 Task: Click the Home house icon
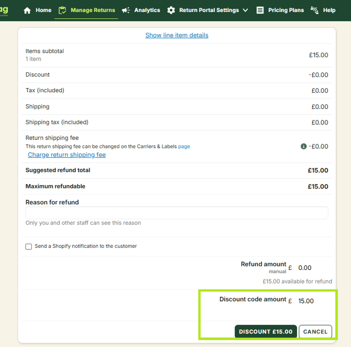(27, 10)
